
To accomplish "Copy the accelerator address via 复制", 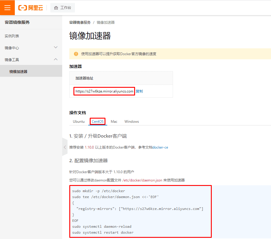I will click(x=139, y=91).
